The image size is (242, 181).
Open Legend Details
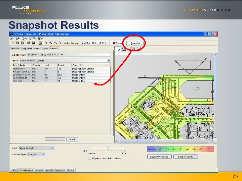185,157
